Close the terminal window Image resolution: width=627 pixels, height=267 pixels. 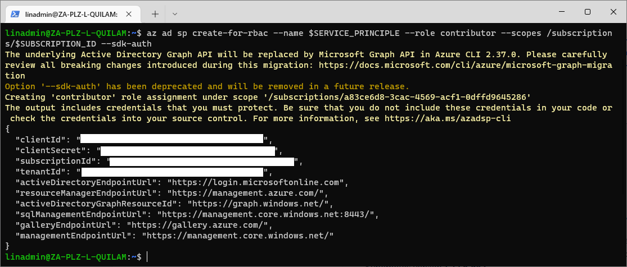pos(613,12)
